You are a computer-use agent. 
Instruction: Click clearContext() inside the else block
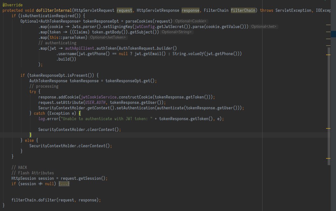point(94,146)
